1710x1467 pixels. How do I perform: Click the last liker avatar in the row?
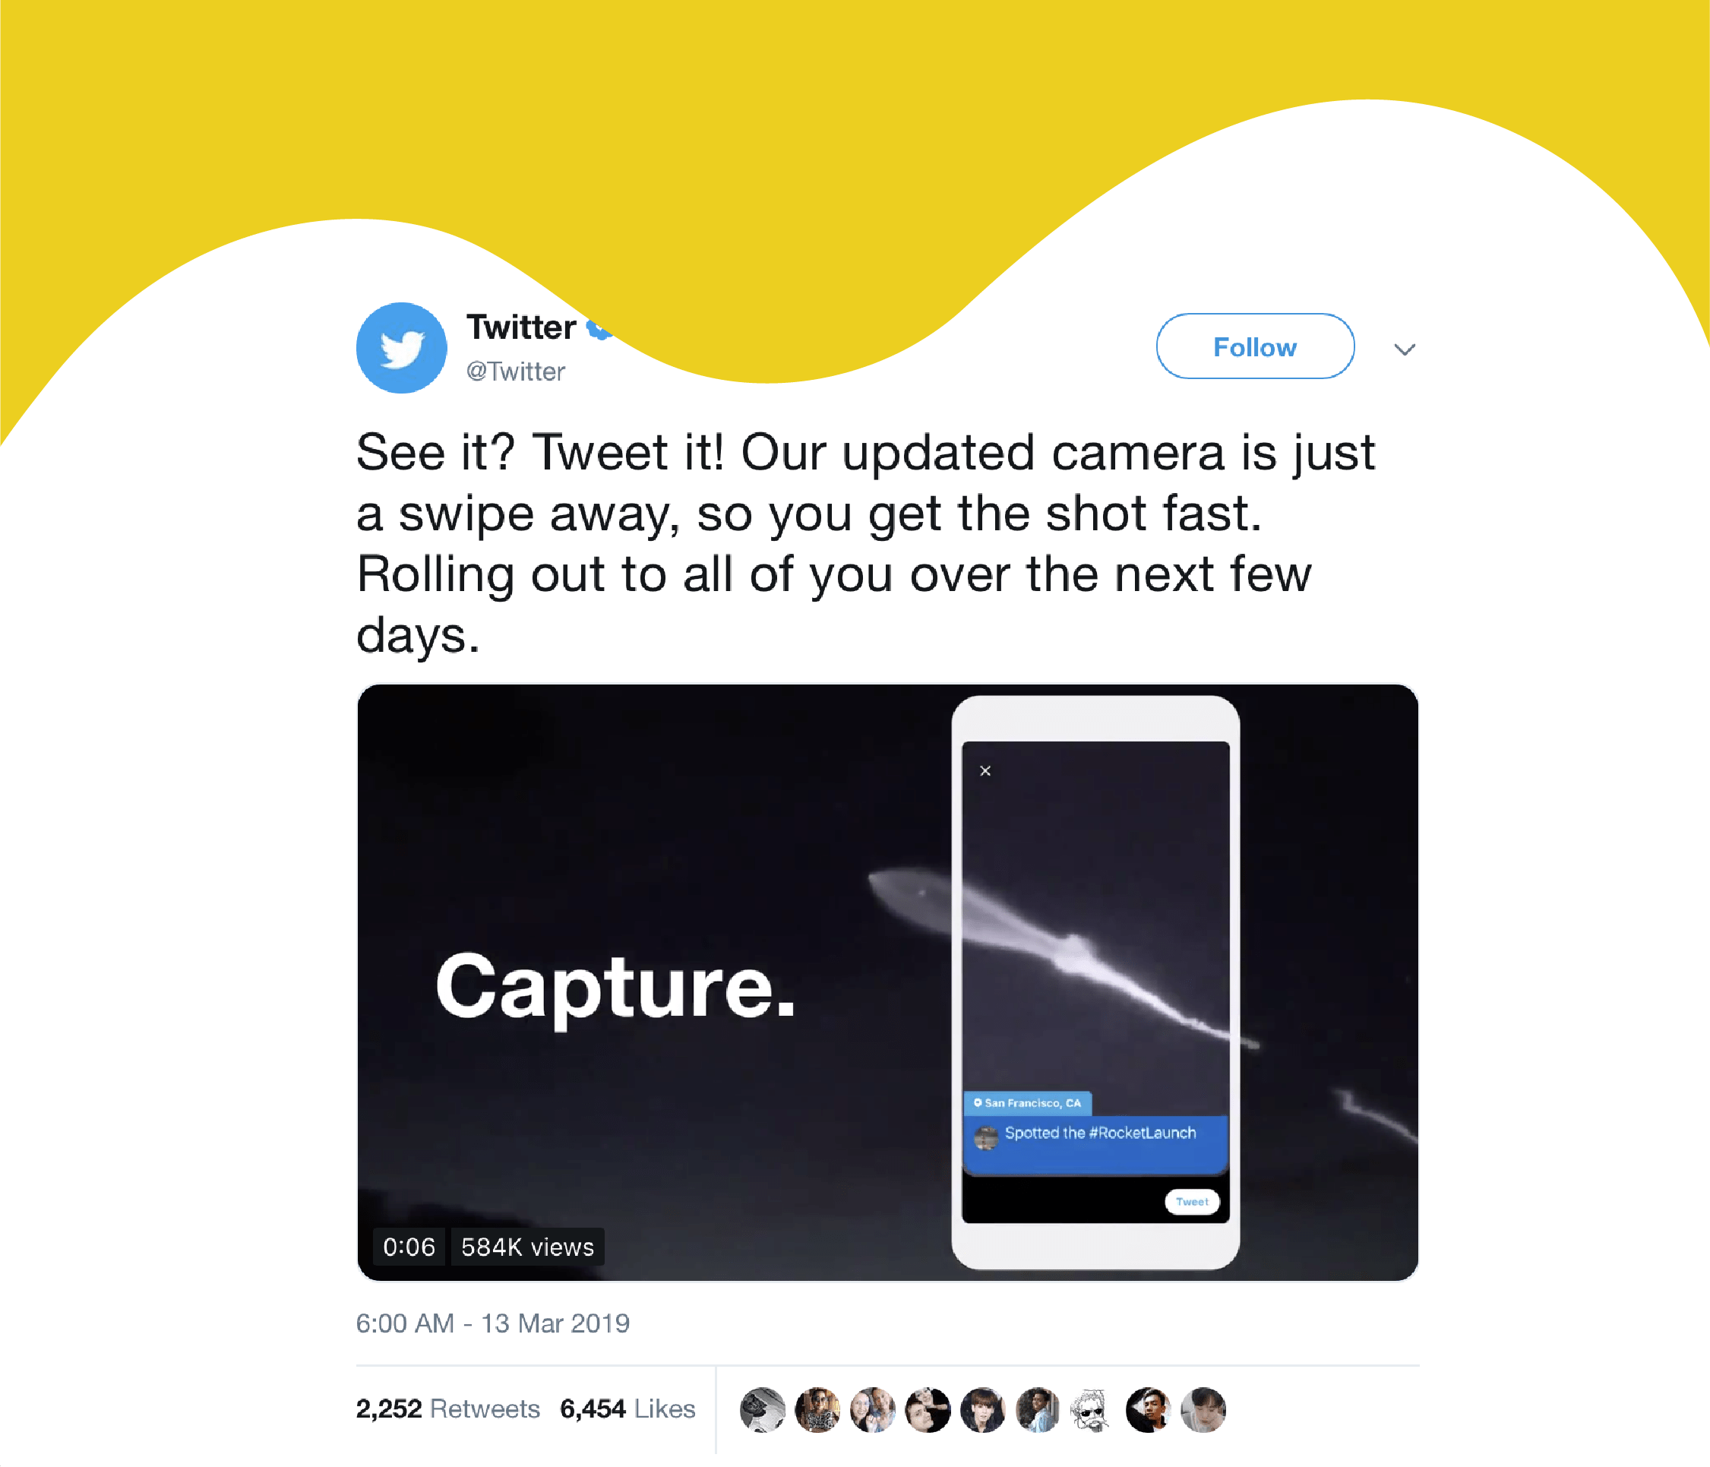point(1203,1409)
